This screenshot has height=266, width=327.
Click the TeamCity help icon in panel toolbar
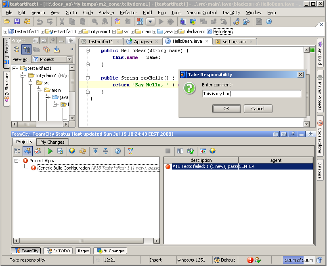[x=118, y=151]
